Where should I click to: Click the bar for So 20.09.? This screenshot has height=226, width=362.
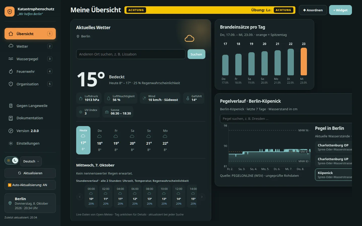click(x=264, y=63)
